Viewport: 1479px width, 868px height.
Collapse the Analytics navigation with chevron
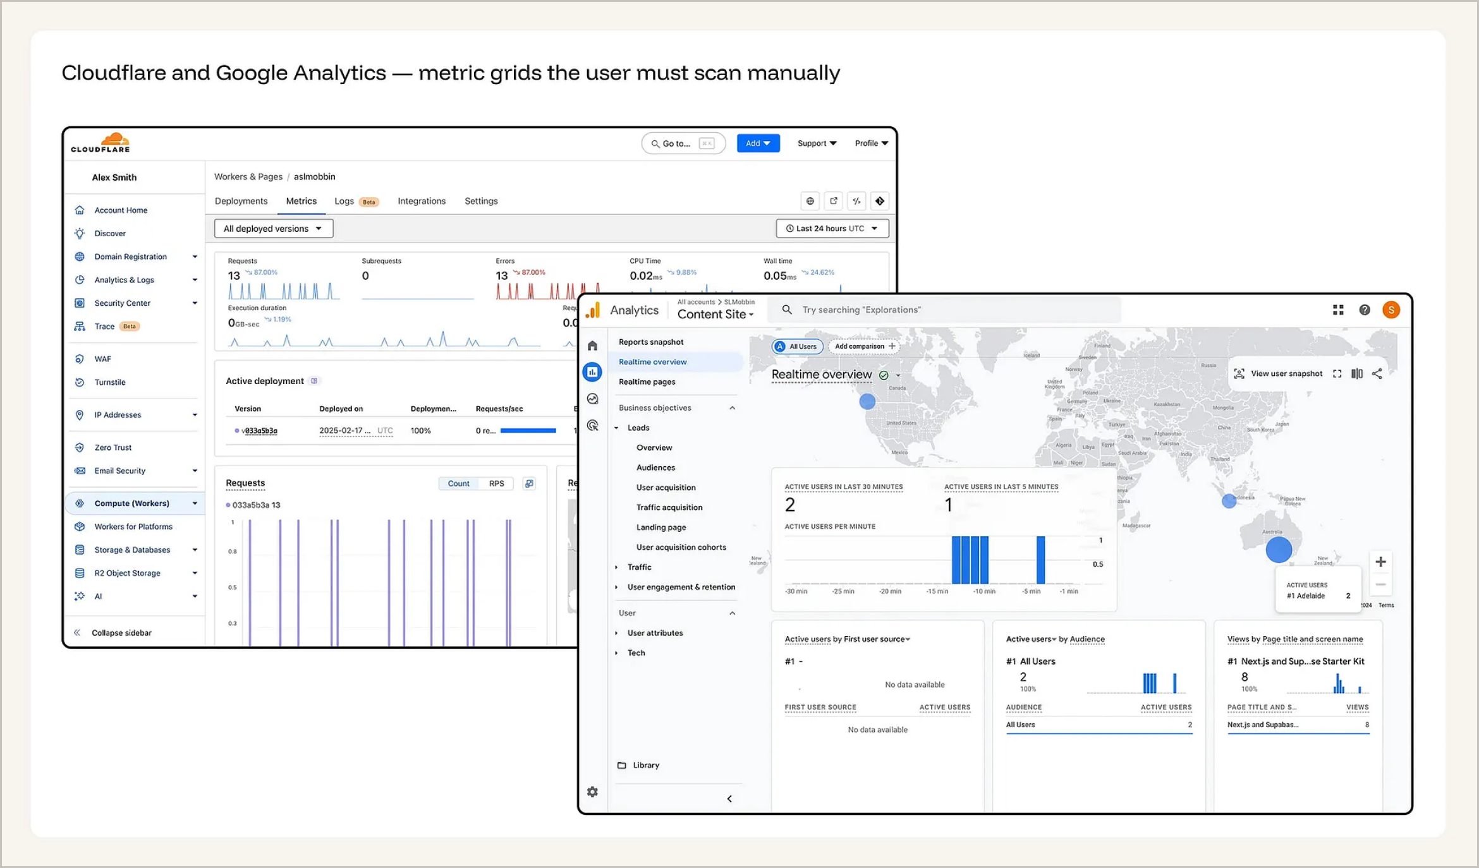729,799
